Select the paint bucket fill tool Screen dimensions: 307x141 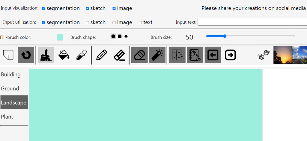point(64,55)
